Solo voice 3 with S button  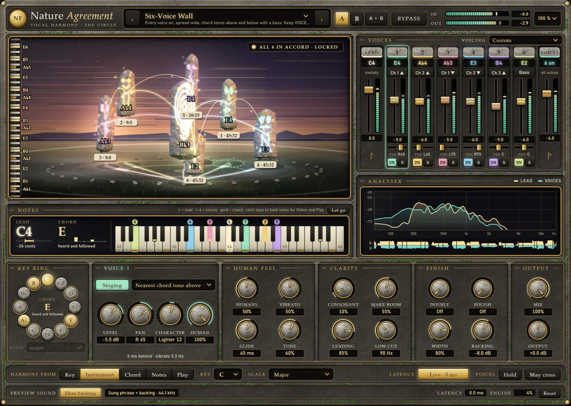453,162
